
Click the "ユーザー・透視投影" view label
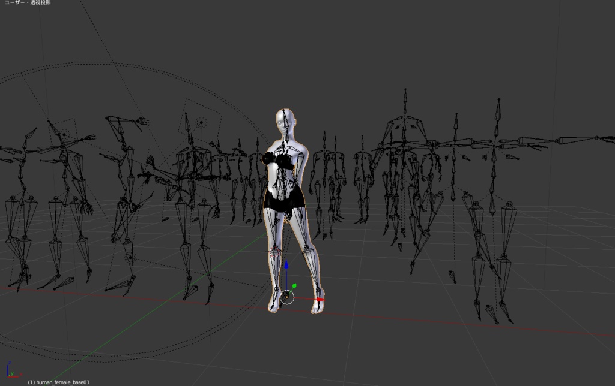pos(28,2)
